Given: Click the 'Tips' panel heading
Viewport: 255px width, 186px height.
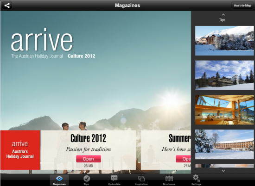Looking at the screenshot, I should click(222, 20).
